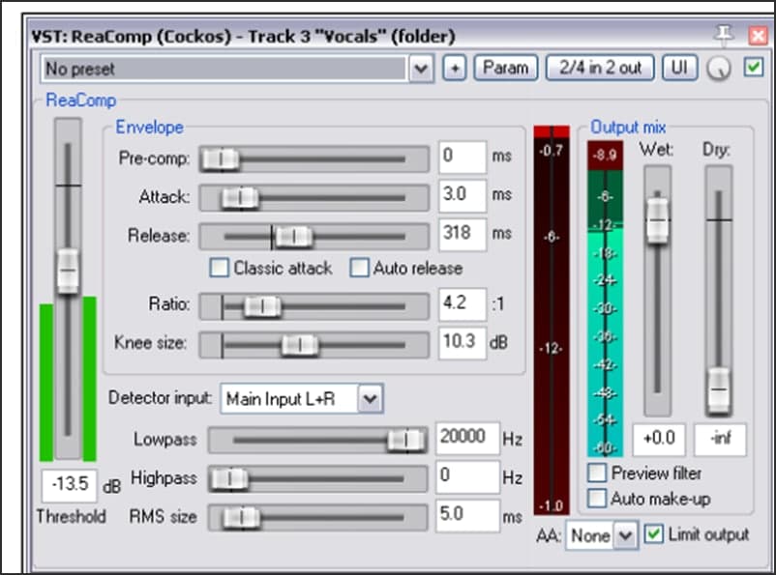
Task: Click the Release value field showing 318
Action: point(463,235)
